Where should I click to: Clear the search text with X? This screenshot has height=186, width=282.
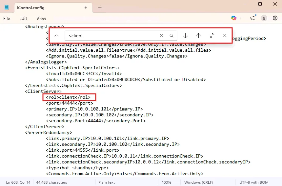(x=162, y=36)
